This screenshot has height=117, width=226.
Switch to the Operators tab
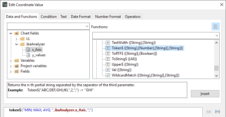[x=133, y=17]
